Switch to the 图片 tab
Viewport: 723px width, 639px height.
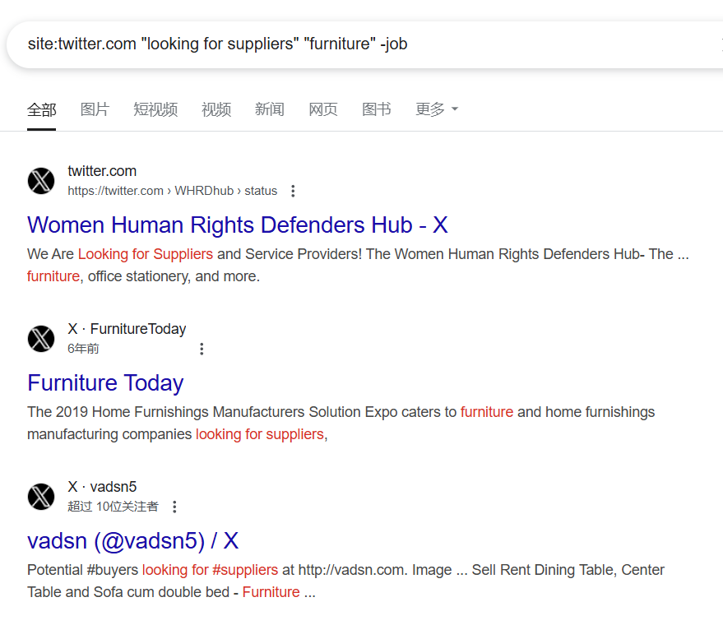click(x=95, y=109)
